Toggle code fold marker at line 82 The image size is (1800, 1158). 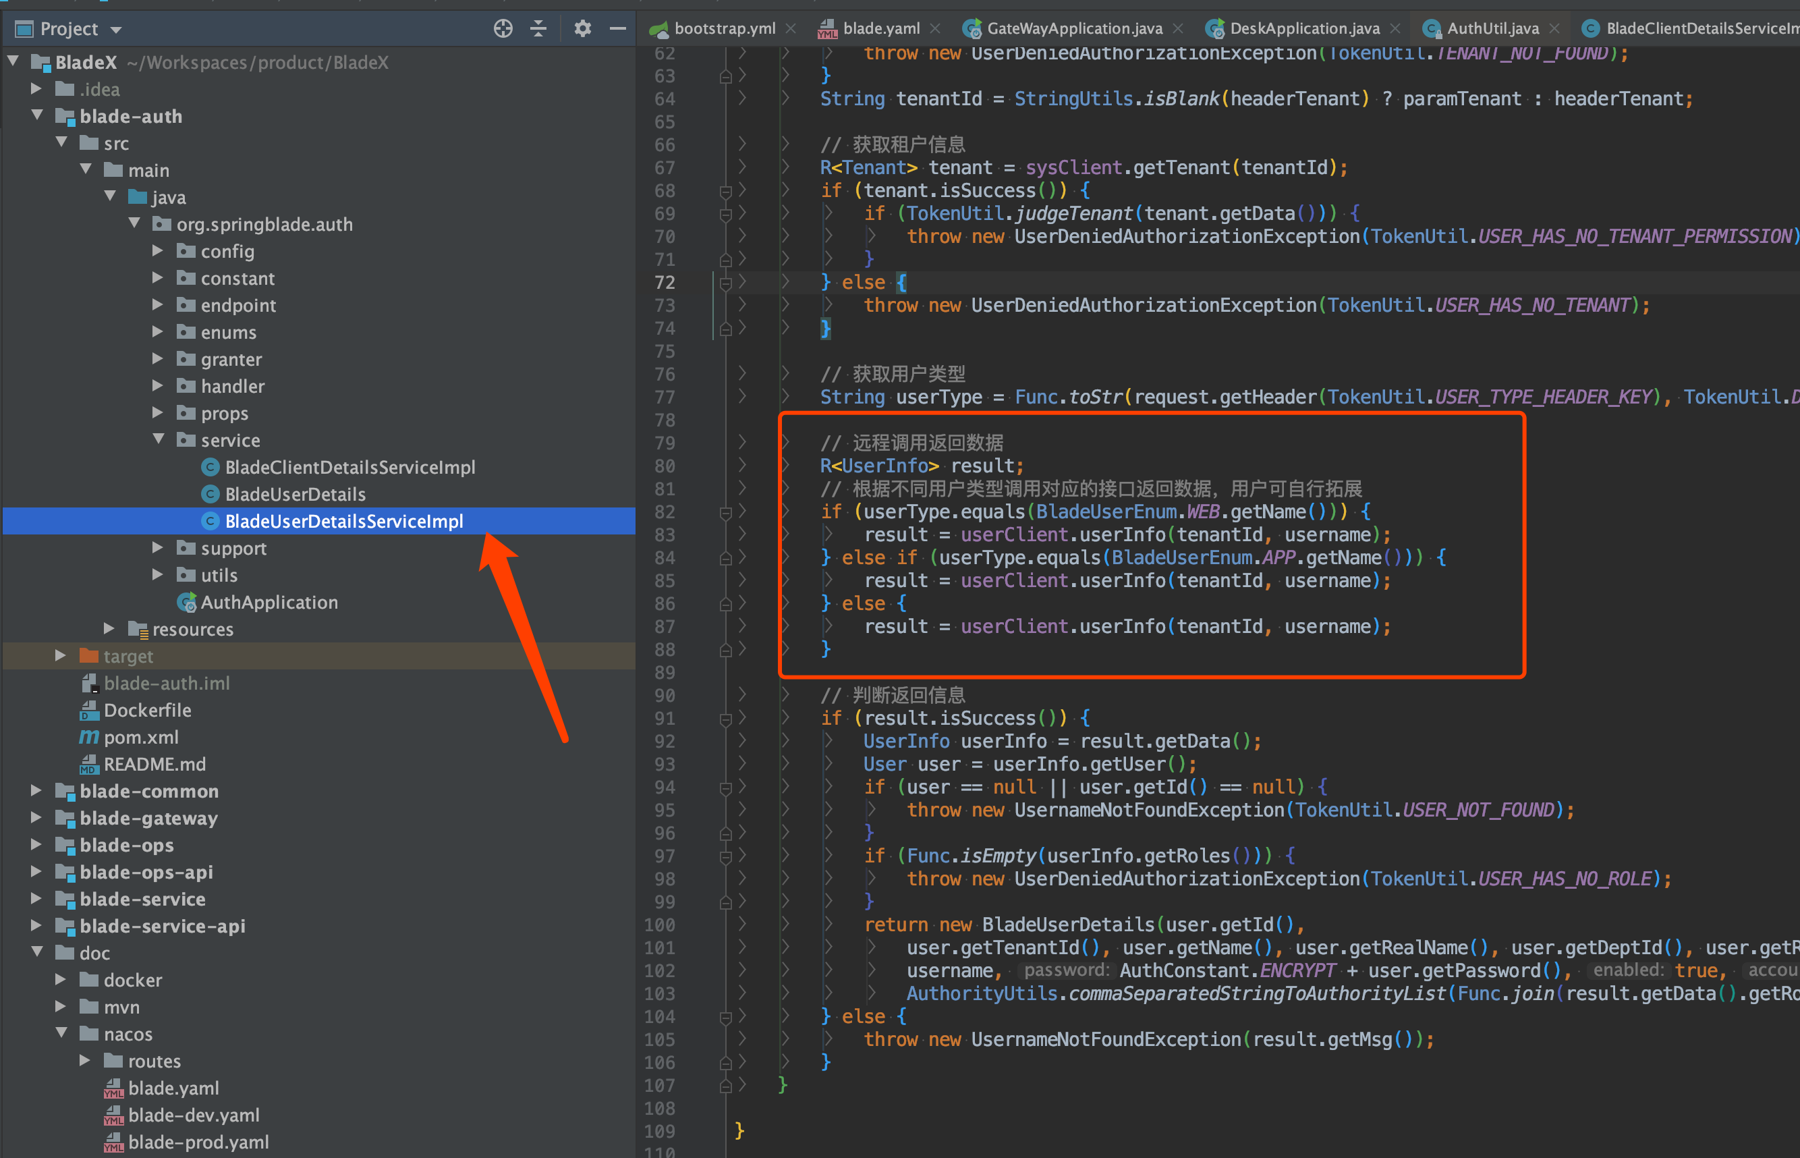tap(725, 513)
